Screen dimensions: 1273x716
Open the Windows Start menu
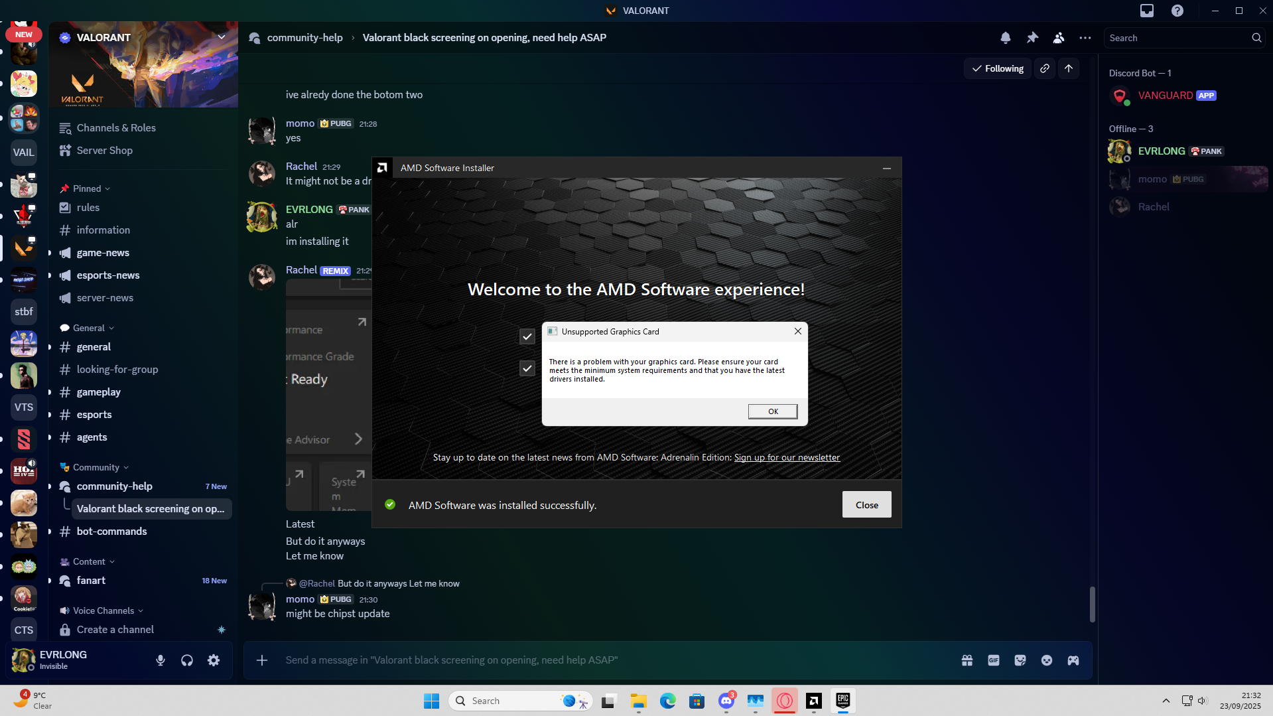pos(432,701)
